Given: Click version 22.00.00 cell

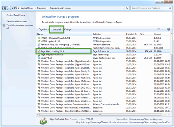Looking at the screenshot, I should tap(158, 51).
